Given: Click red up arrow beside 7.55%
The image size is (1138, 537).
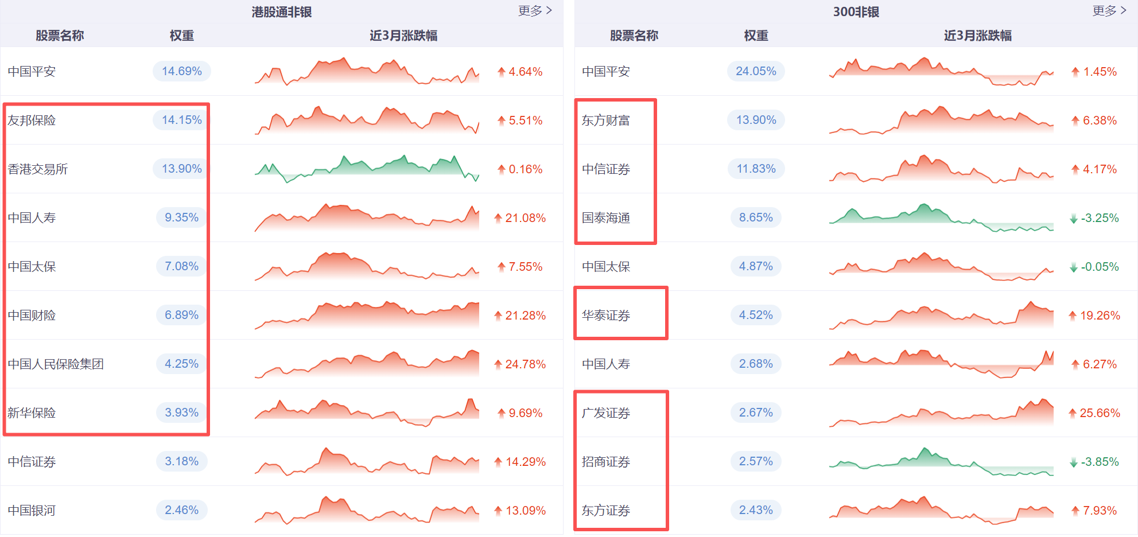Looking at the screenshot, I should 502,267.
